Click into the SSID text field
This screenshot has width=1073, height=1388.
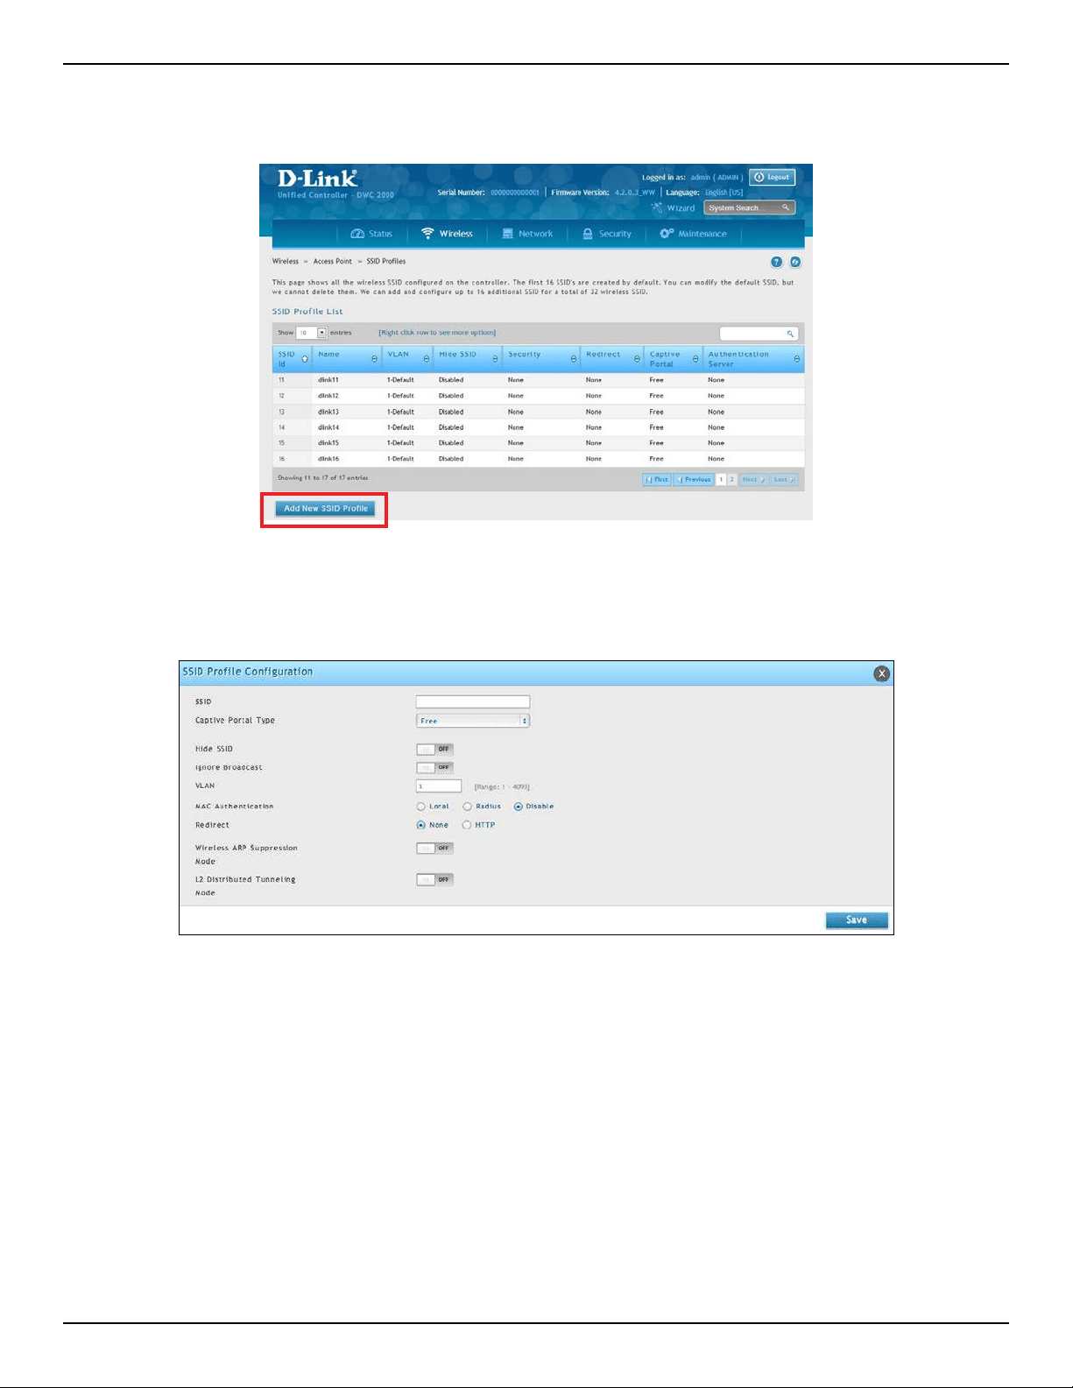coord(473,701)
